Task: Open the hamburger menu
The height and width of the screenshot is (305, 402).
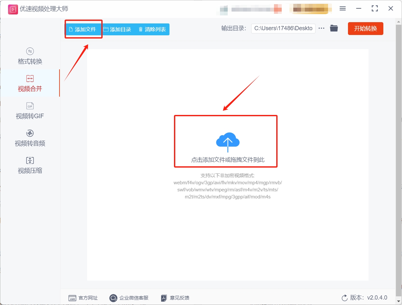Action: 343,8
